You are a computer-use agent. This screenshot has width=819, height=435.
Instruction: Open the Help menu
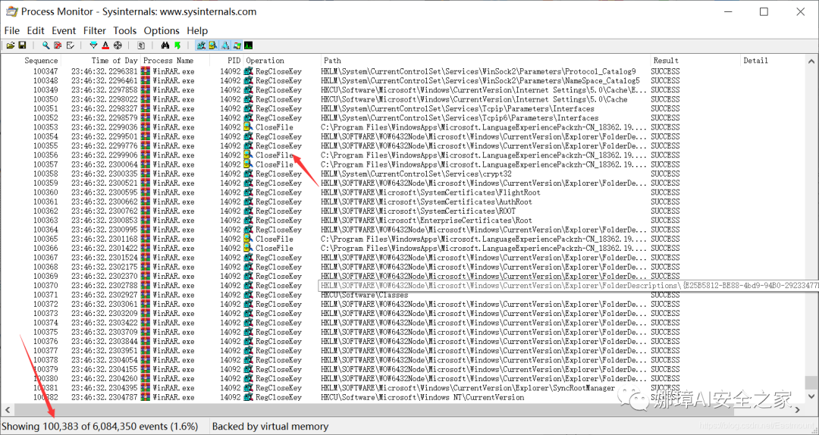pos(197,31)
